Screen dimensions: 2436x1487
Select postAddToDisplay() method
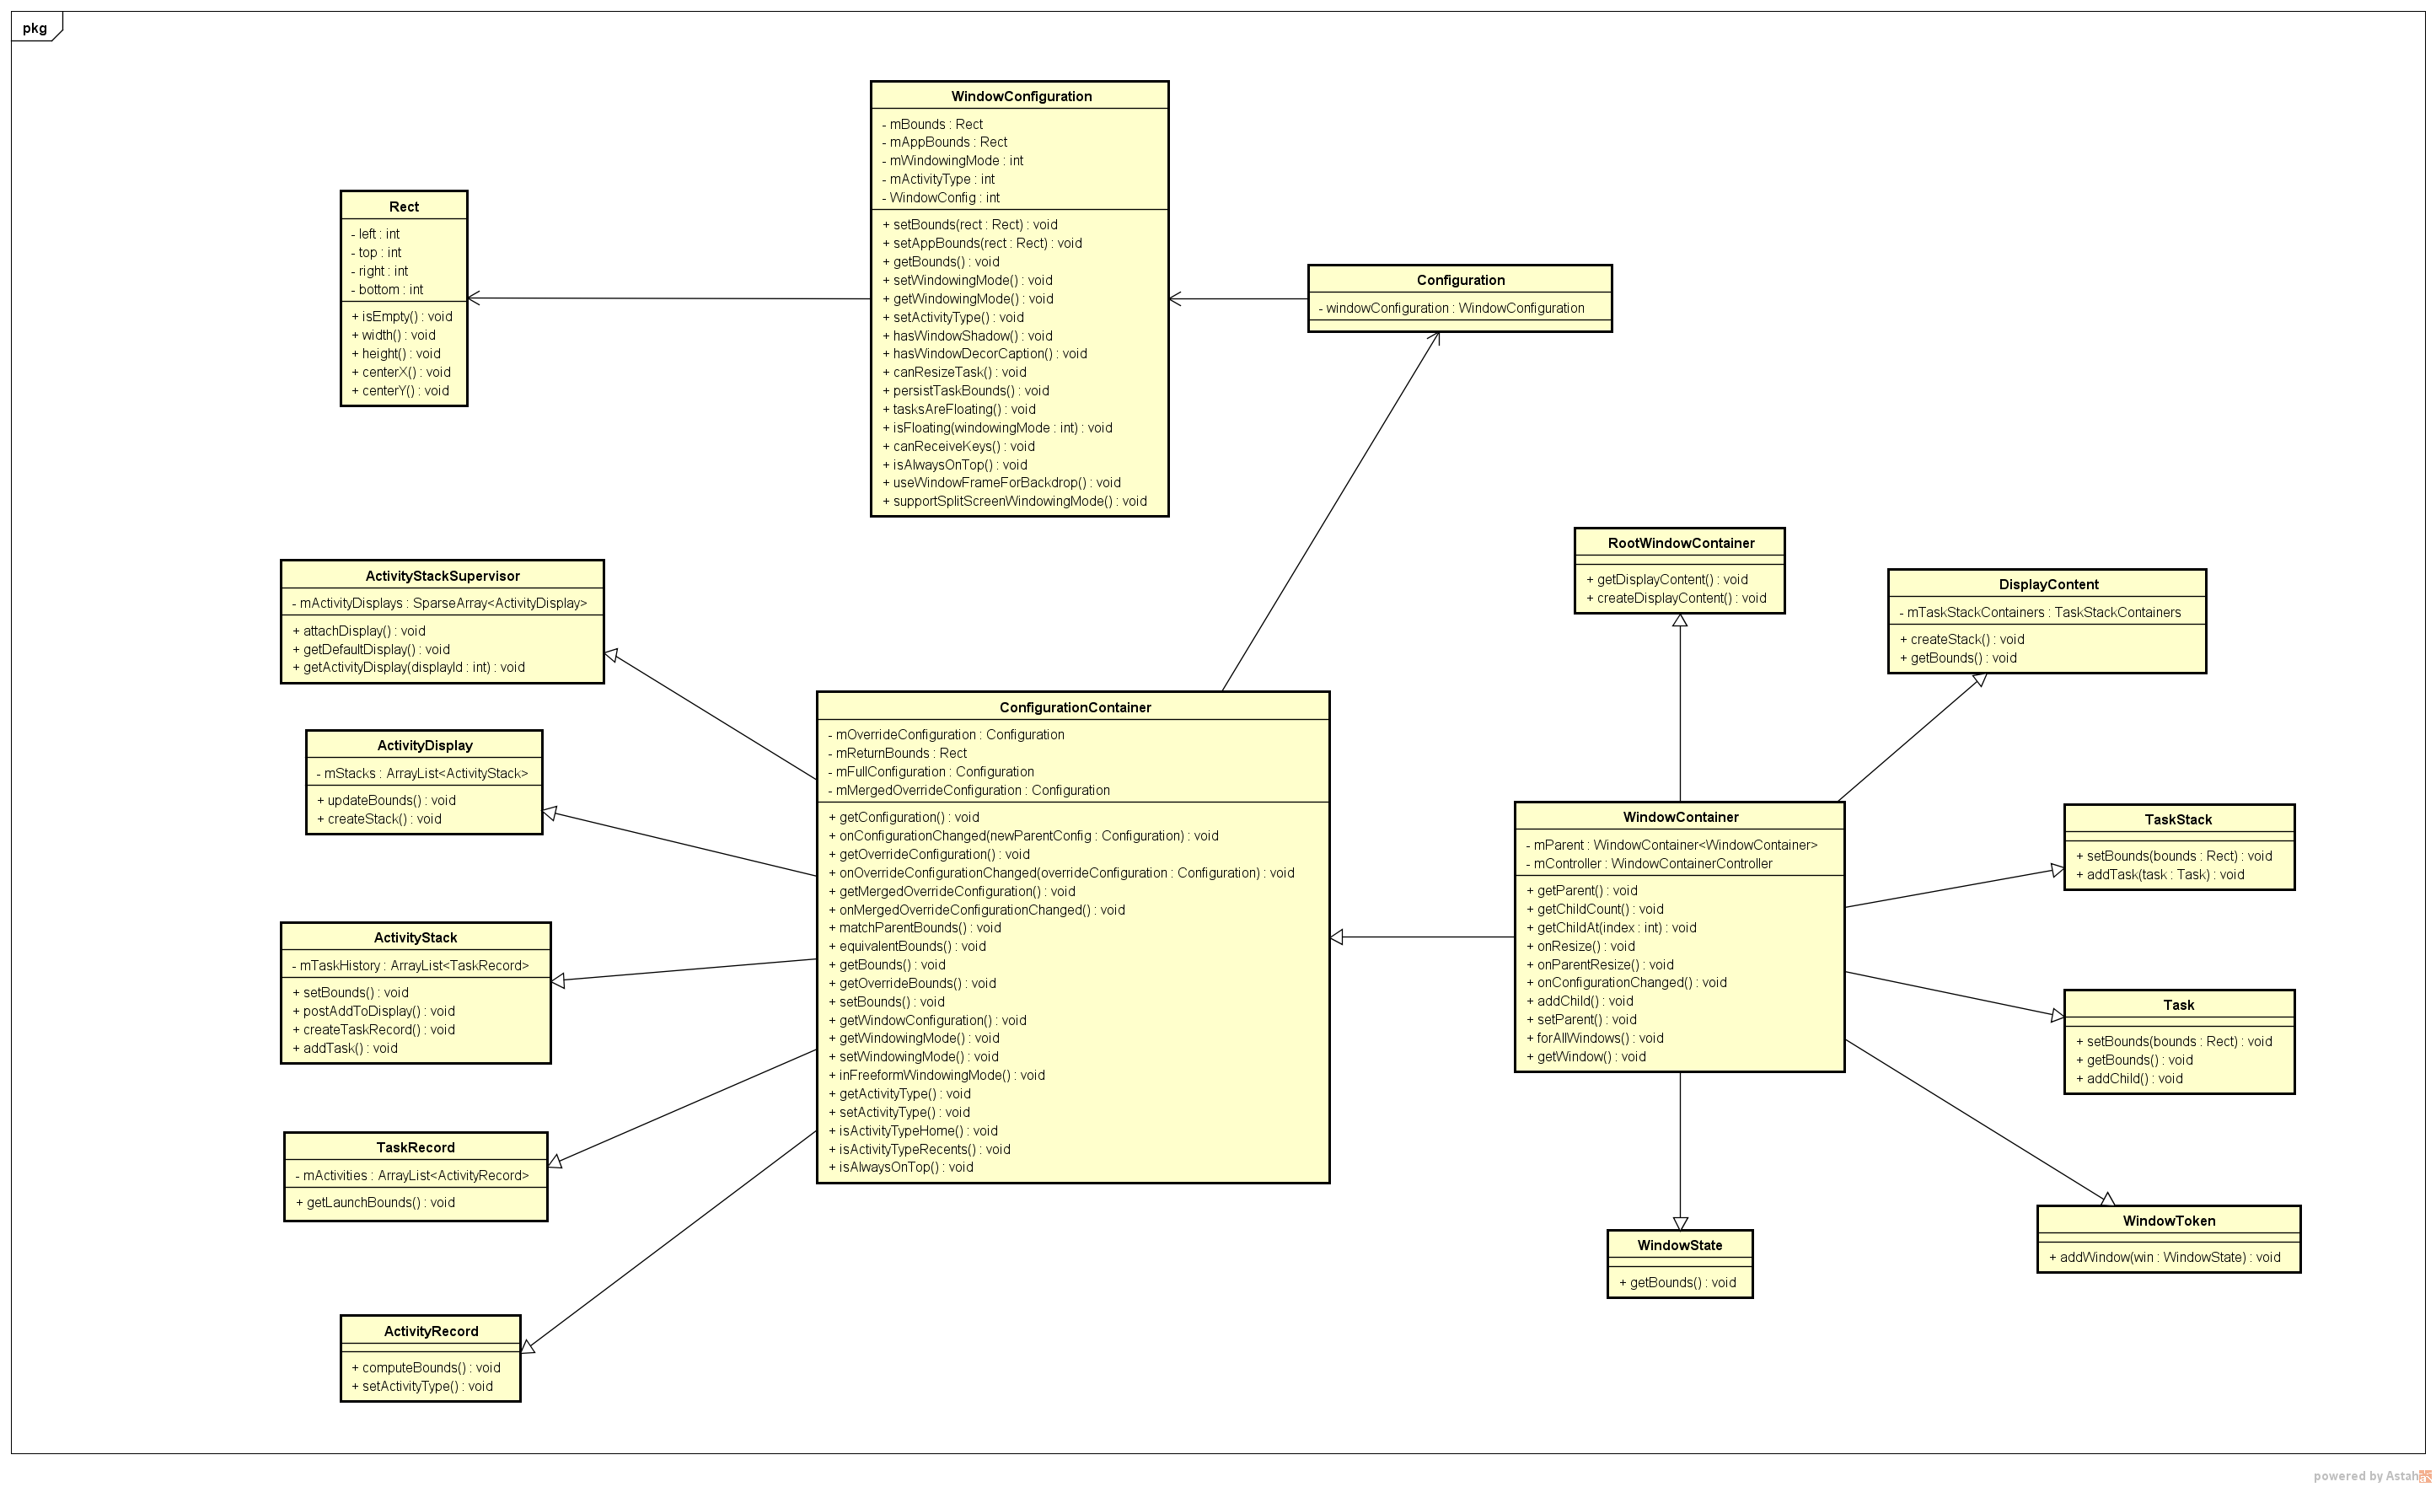(373, 1011)
